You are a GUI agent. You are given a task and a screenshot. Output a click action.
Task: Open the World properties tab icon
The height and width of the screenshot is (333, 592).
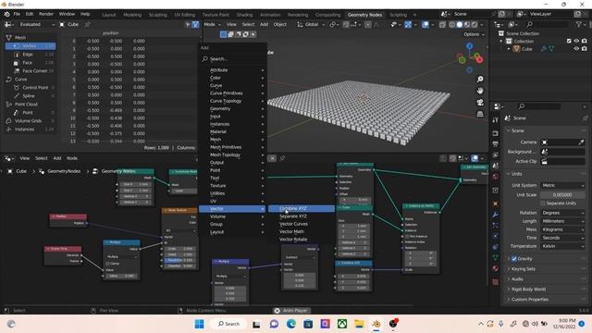[496, 177]
